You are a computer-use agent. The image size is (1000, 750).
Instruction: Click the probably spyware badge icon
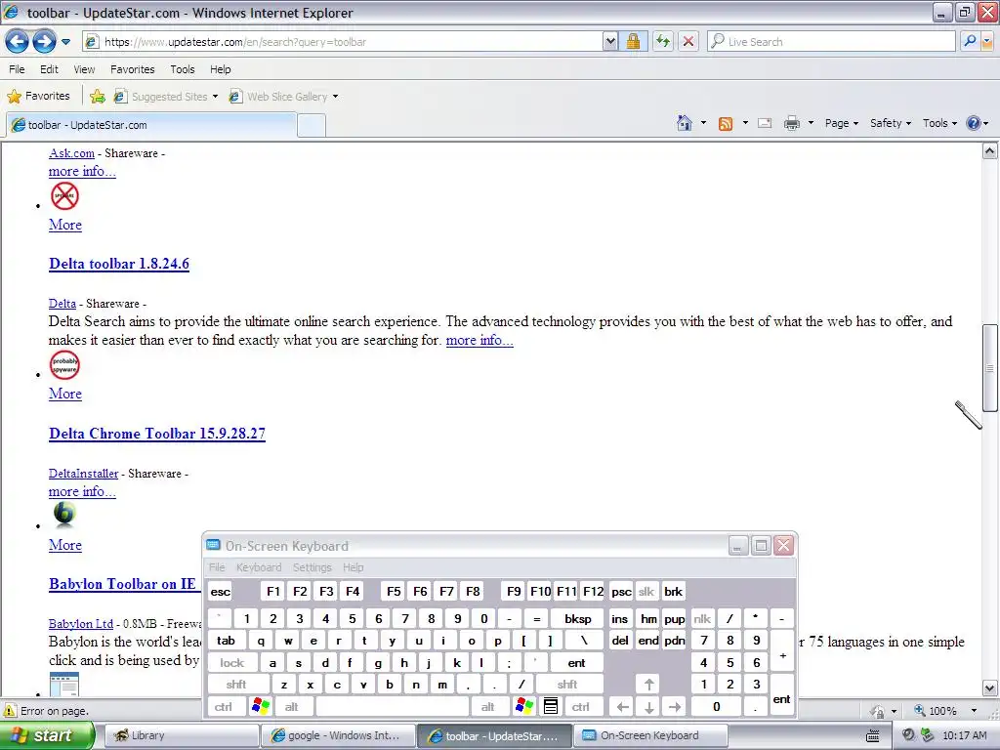(x=64, y=365)
